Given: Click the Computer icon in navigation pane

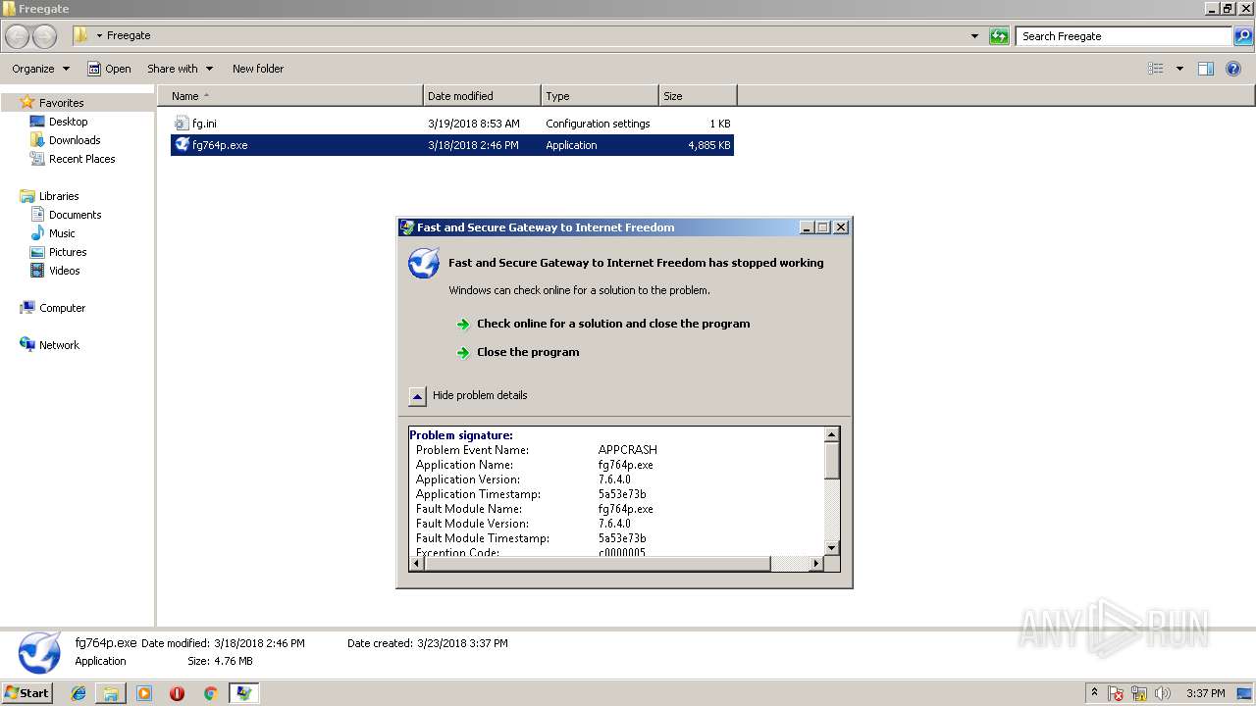Looking at the screenshot, I should 27,308.
